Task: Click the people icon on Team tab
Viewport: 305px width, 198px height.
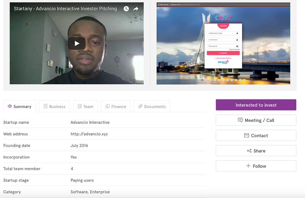Action: [80, 106]
